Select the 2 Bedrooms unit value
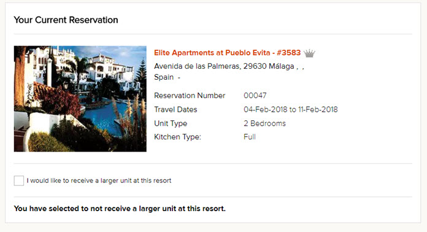Screen dimensions: 427x232 (x=264, y=123)
